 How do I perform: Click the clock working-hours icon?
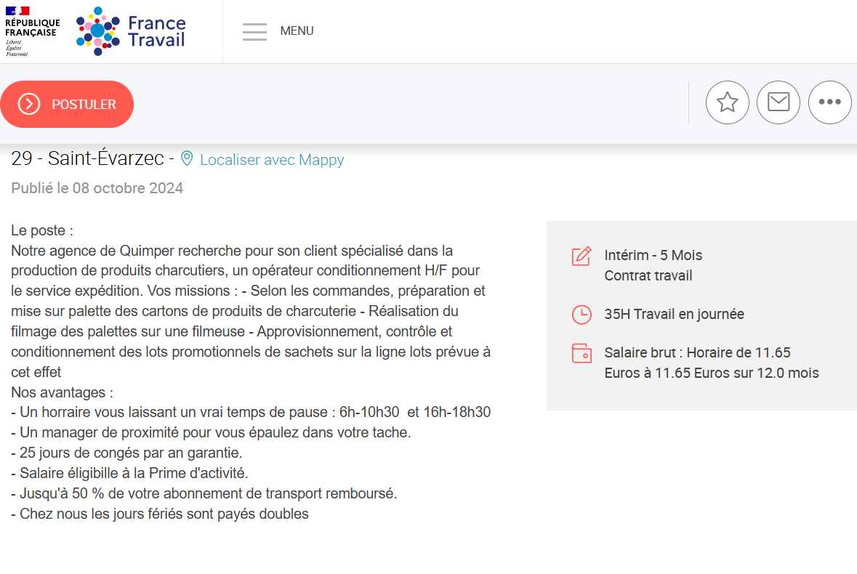click(x=582, y=315)
